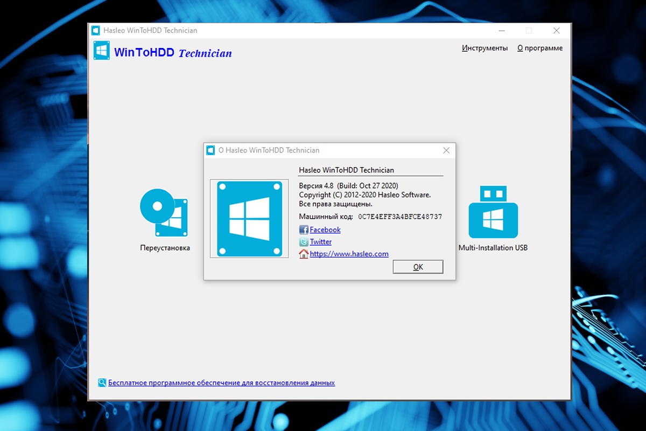Screen dimensions: 646x431
Task: Open the free data recovery software link
Action: pyautogui.click(x=221, y=383)
